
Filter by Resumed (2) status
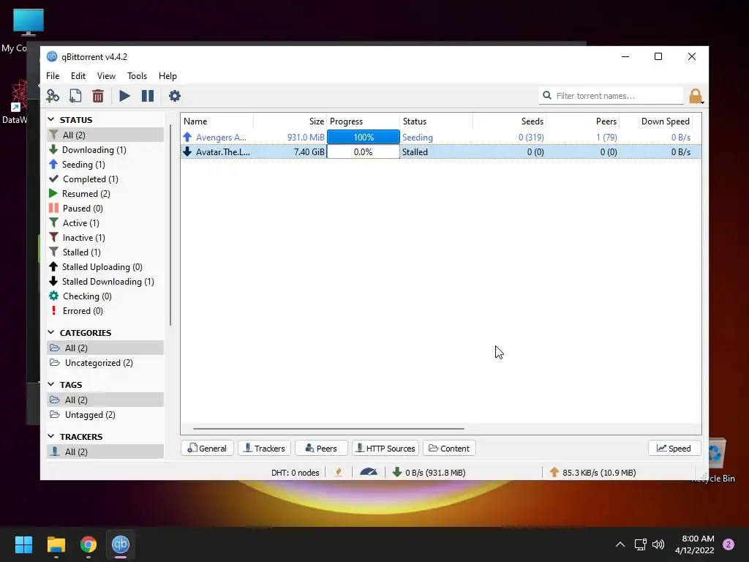click(x=105, y=193)
